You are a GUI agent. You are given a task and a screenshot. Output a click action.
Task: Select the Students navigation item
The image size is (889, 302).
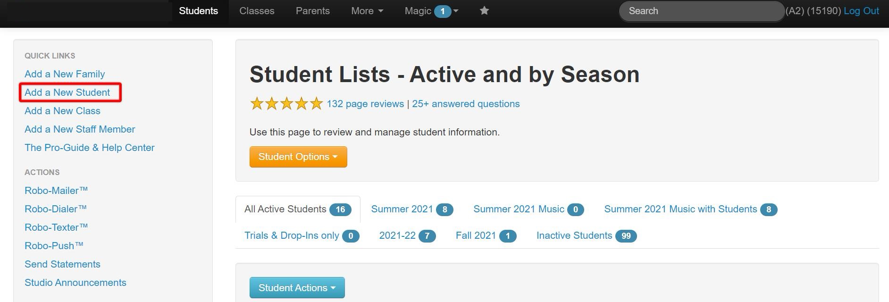tap(198, 11)
